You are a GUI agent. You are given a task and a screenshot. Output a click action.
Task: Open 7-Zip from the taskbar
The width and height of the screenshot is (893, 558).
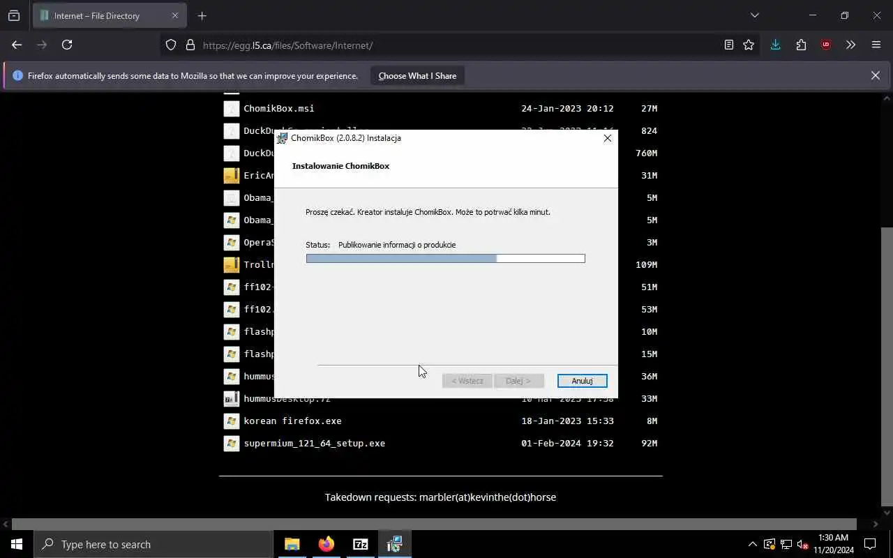[361, 544]
